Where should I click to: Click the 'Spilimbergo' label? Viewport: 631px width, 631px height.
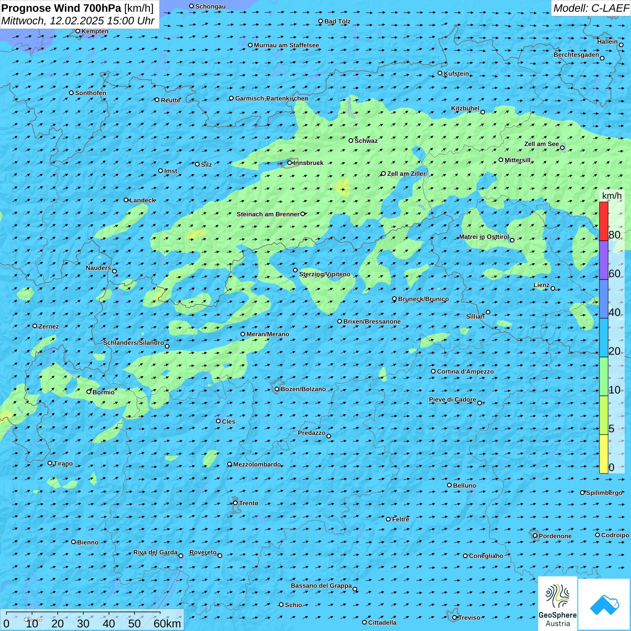[x=604, y=493]
